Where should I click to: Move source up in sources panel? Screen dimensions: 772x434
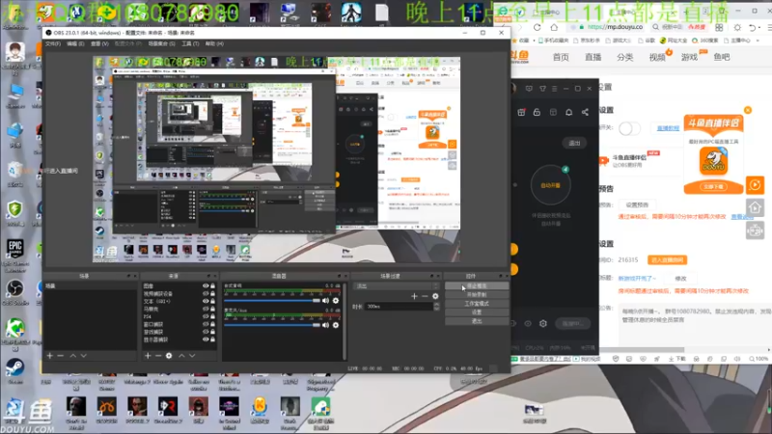tap(181, 355)
